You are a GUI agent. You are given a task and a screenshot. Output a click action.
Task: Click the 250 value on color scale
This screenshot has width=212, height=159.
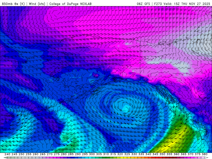tap(21, 154)
